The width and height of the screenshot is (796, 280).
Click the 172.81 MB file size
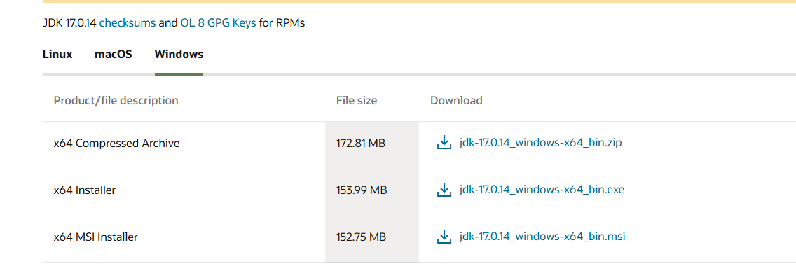click(361, 143)
